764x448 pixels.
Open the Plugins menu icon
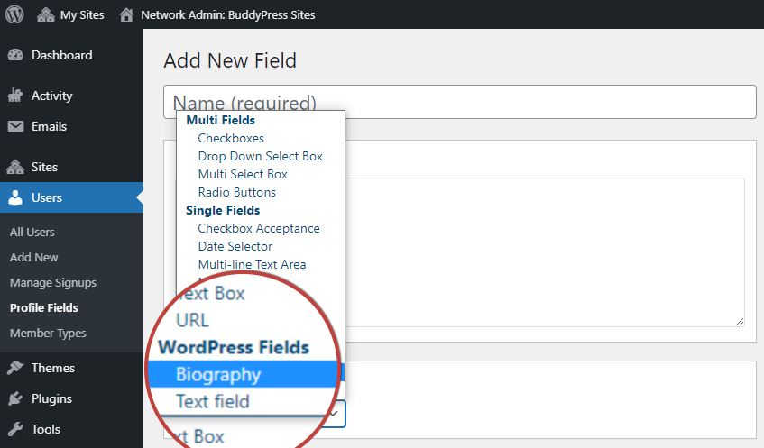click(x=15, y=398)
